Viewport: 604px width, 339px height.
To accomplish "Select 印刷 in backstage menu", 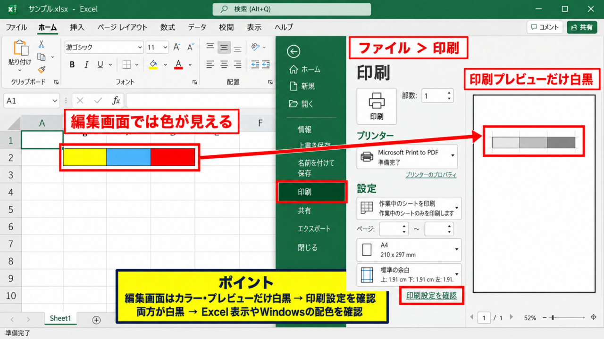I will [x=311, y=192].
